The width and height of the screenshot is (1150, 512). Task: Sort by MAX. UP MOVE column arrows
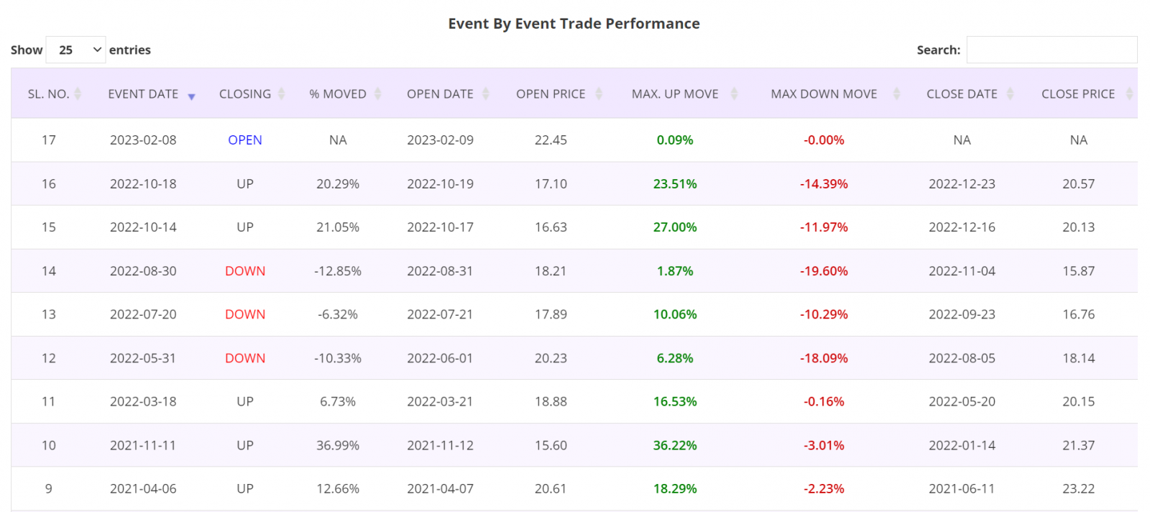click(x=734, y=93)
